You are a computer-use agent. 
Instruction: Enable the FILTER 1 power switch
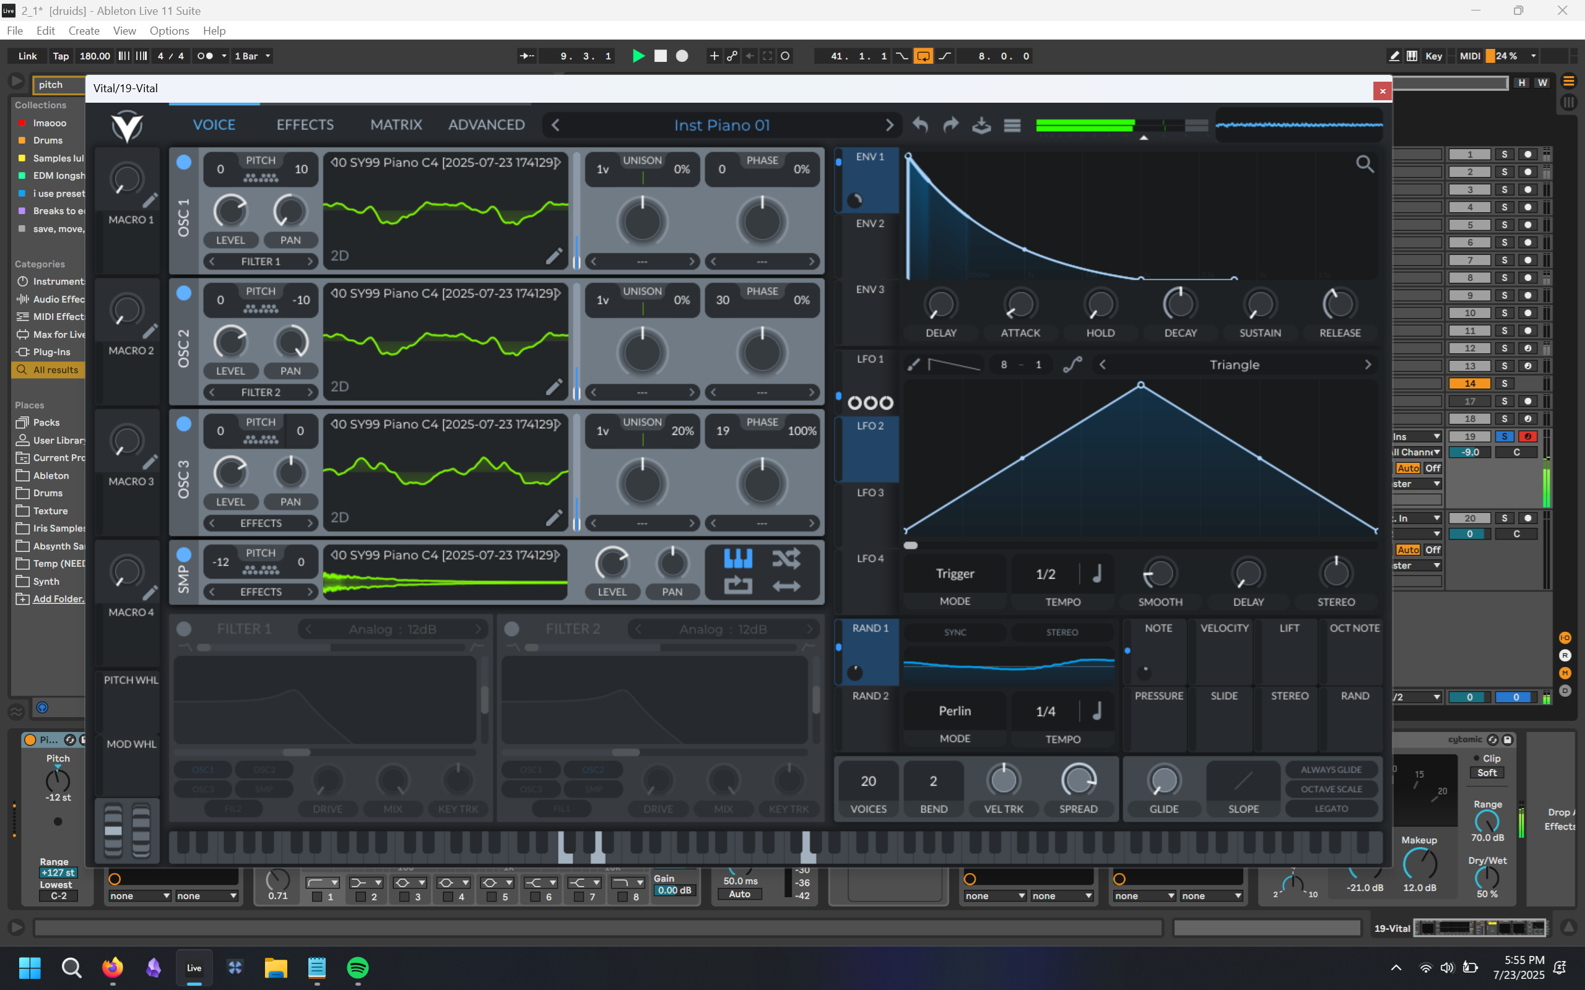pyautogui.click(x=184, y=629)
